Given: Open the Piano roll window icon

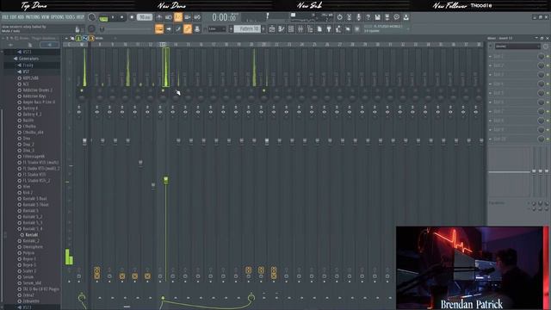Looking at the screenshot, I should click(x=282, y=29).
